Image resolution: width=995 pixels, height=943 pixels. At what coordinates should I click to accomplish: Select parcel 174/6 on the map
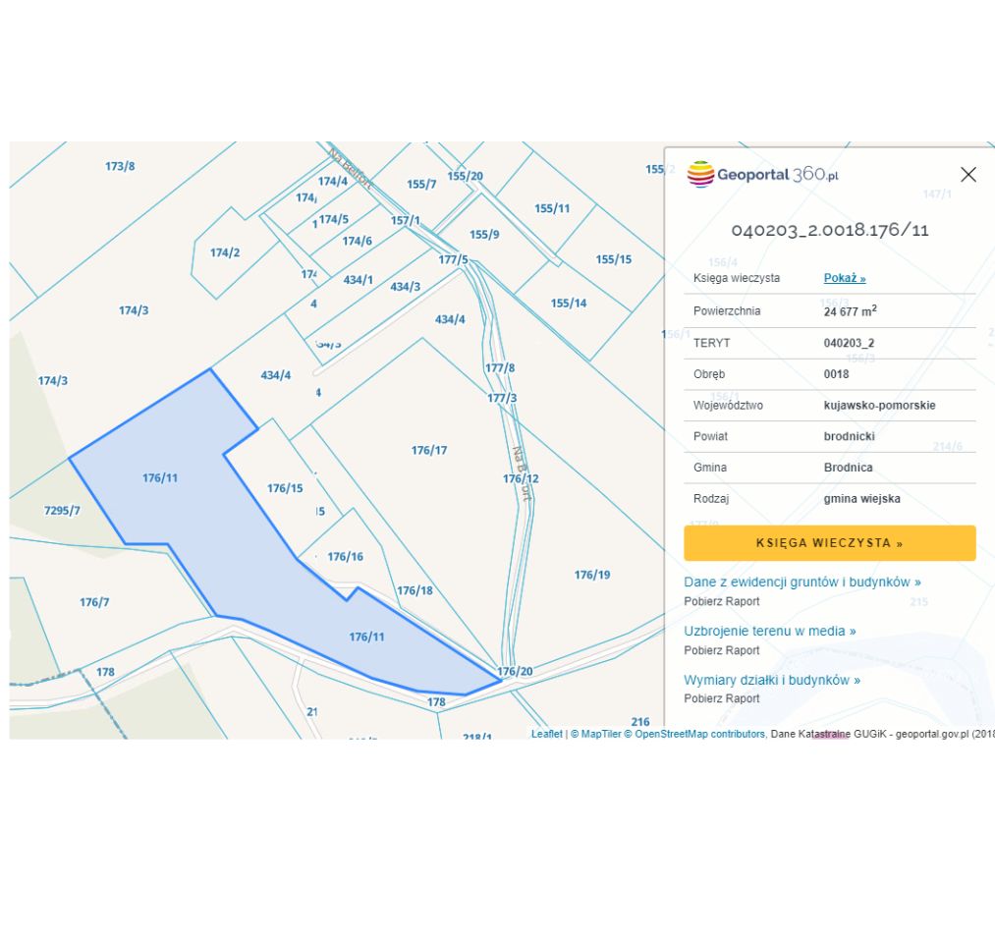[x=357, y=241]
